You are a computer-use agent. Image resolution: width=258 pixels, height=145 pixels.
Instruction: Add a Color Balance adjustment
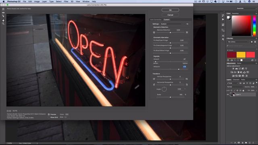tap(235, 72)
